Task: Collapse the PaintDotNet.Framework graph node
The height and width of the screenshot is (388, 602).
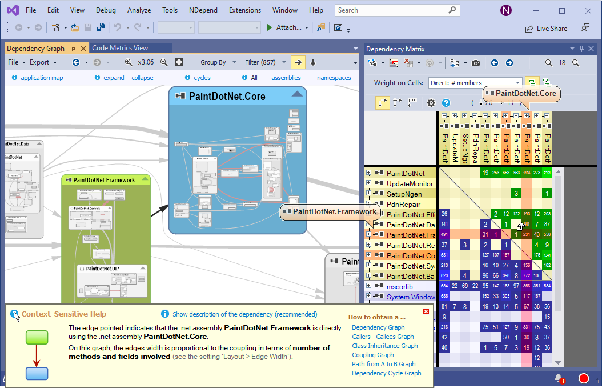Action: coord(145,179)
